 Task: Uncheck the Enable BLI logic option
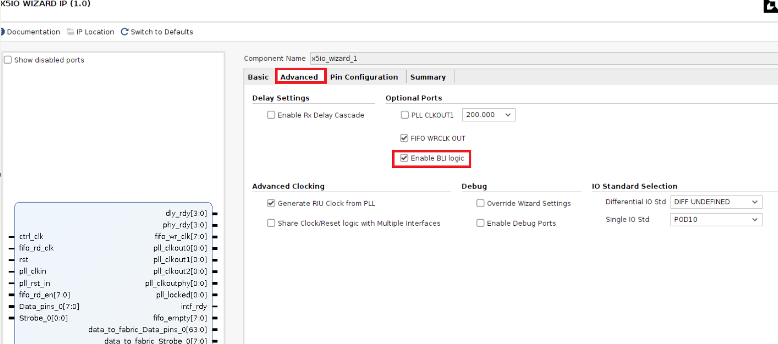[x=405, y=158]
